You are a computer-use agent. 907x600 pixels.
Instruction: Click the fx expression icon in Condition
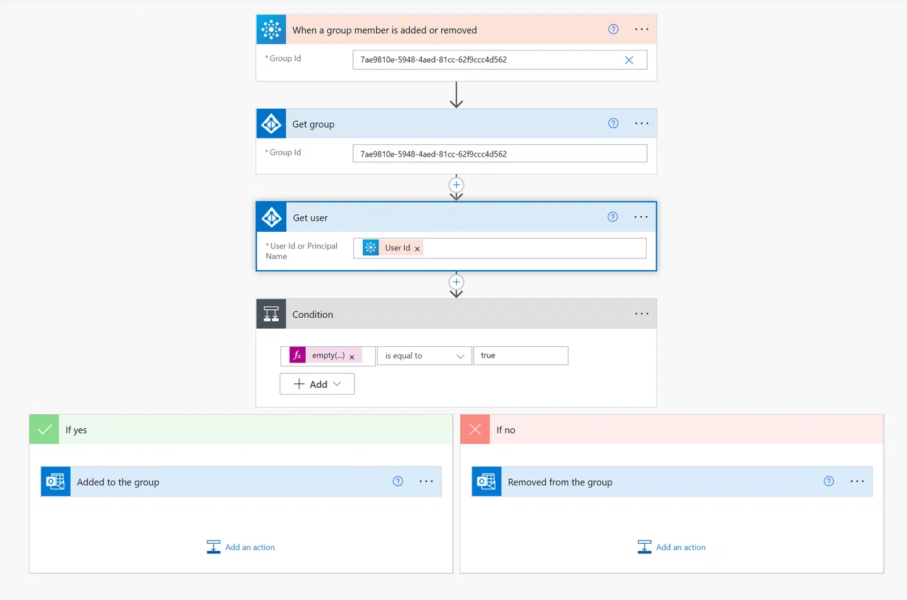(x=297, y=355)
